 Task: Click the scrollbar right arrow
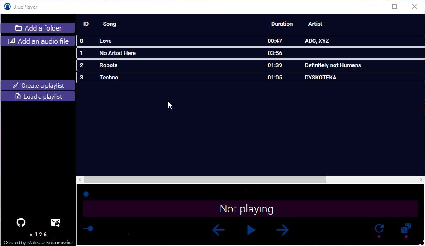[x=421, y=179]
